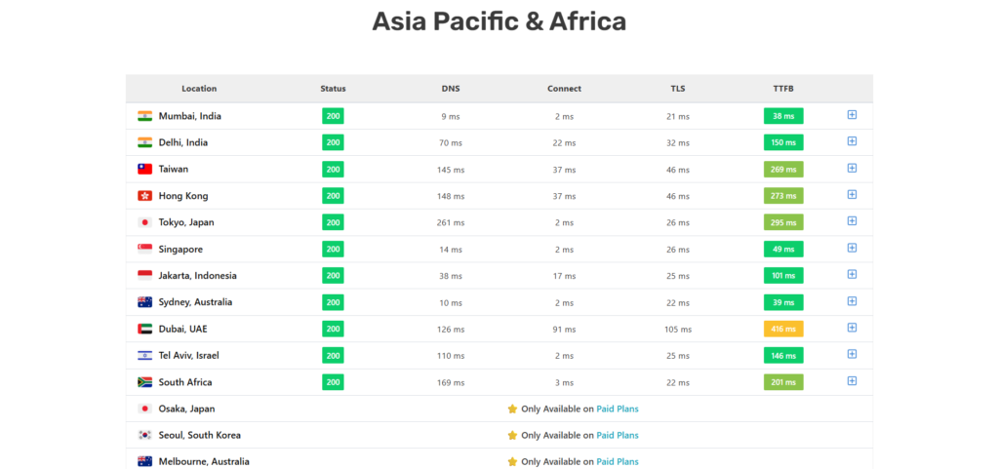
Task: Click the Taiwan flag icon
Action: (144, 169)
